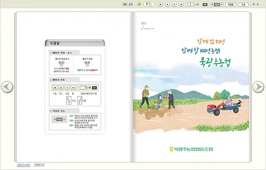Go to next page using toolbar arrow
The height and width of the screenshot is (170, 266).
coord(174,4)
